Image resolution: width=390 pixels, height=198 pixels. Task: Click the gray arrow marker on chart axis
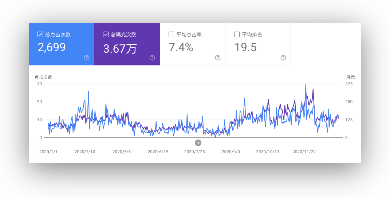coord(198,142)
